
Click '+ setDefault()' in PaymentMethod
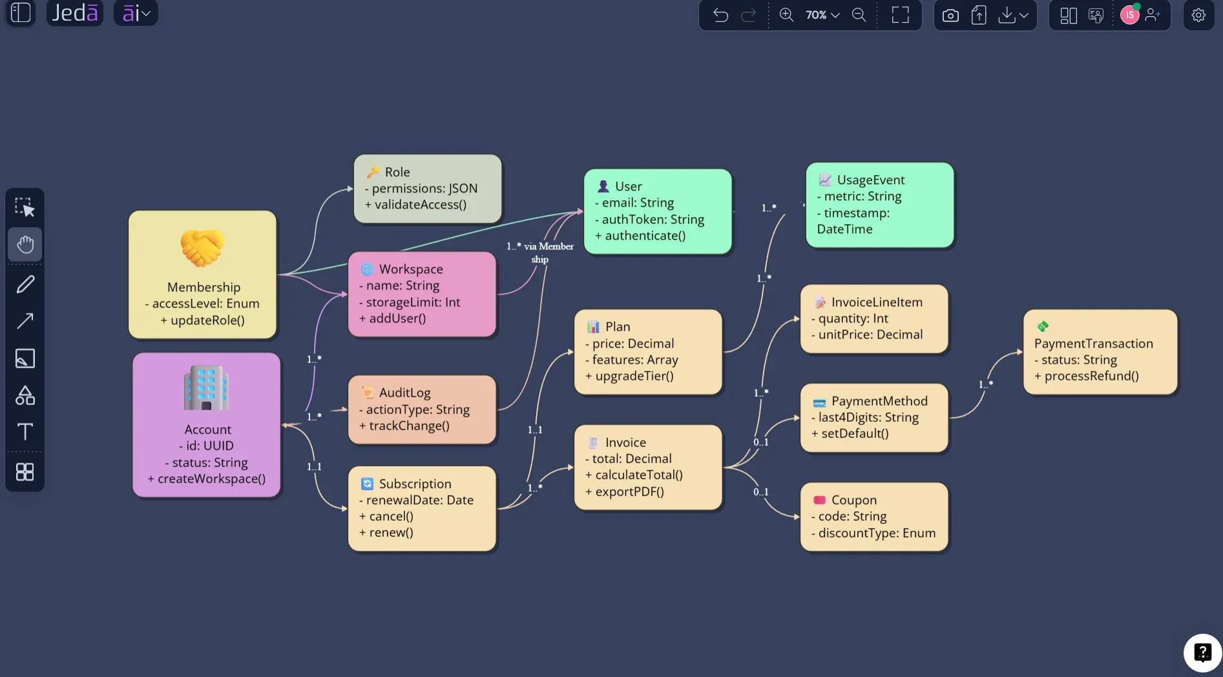pyautogui.click(x=850, y=433)
